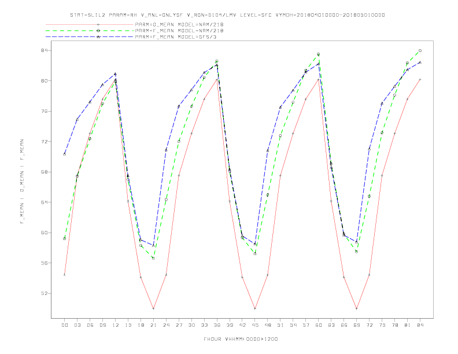This screenshot has height=354, width=458.
Task: Click x-axis tick label 15
Action: (x=128, y=325)
